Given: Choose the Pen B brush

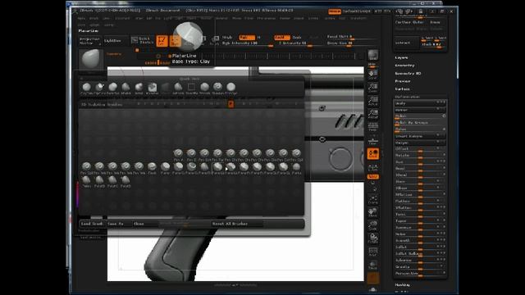Looking at the screenshot, I should click(x=191, y=155).
